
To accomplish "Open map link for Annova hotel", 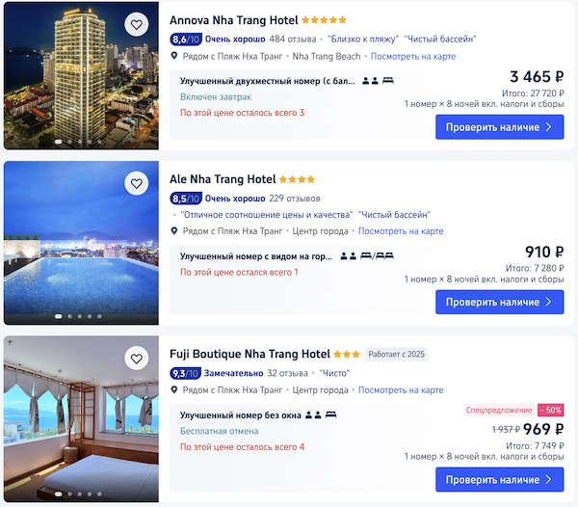I will tap(413, 57).
